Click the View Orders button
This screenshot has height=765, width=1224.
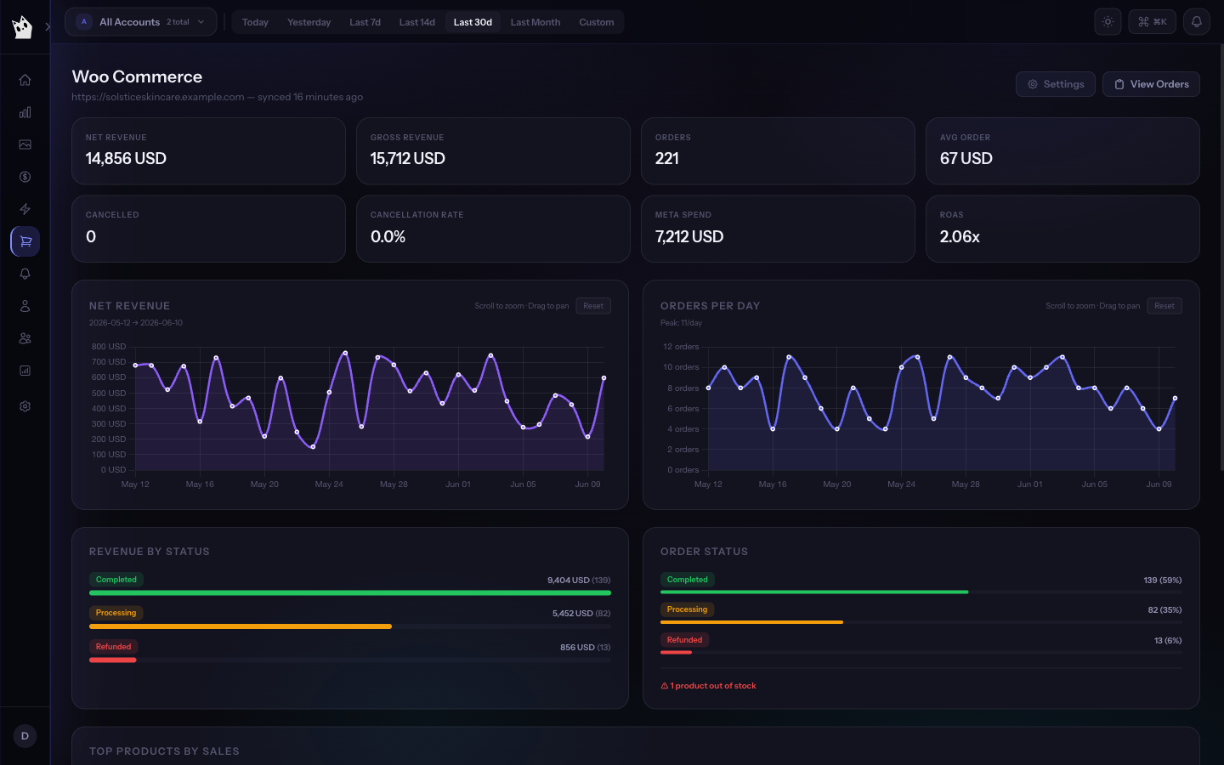pyautogui.click(x=1151, y=84)
